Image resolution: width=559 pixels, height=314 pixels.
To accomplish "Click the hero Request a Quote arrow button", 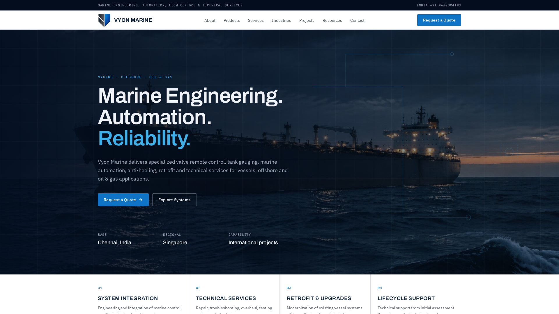I will point(123,200).
